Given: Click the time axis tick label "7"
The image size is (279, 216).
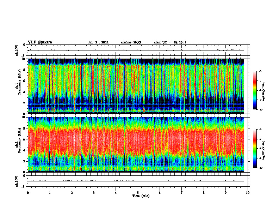Looking at the screenshot, I should [x=182, y=192].
